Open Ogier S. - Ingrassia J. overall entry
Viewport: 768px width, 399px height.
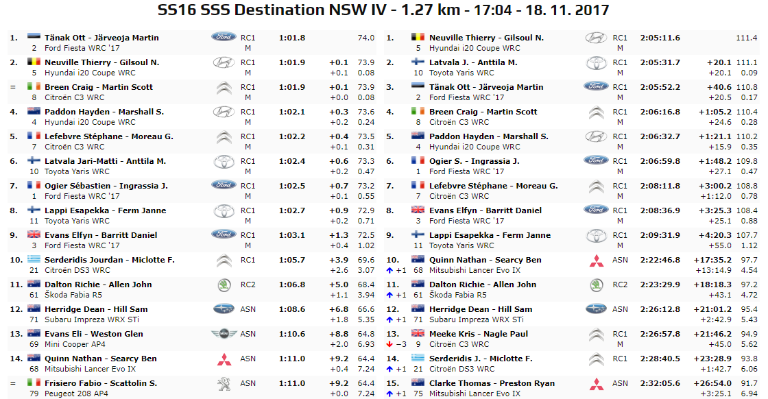(x=474, y=161)
